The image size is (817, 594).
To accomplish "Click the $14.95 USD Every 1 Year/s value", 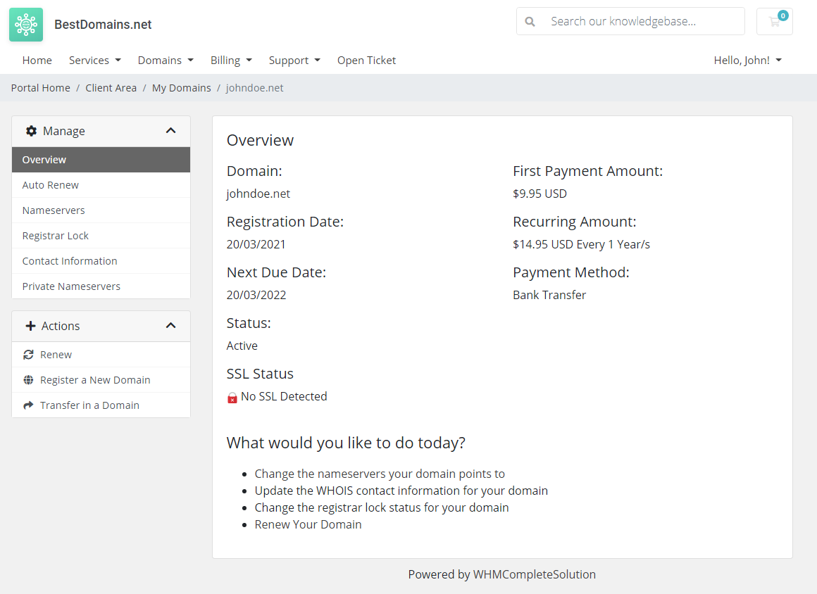I will pos(582,244).
